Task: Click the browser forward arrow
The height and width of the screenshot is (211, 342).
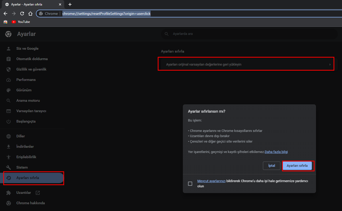Action: tap(14, 14)
